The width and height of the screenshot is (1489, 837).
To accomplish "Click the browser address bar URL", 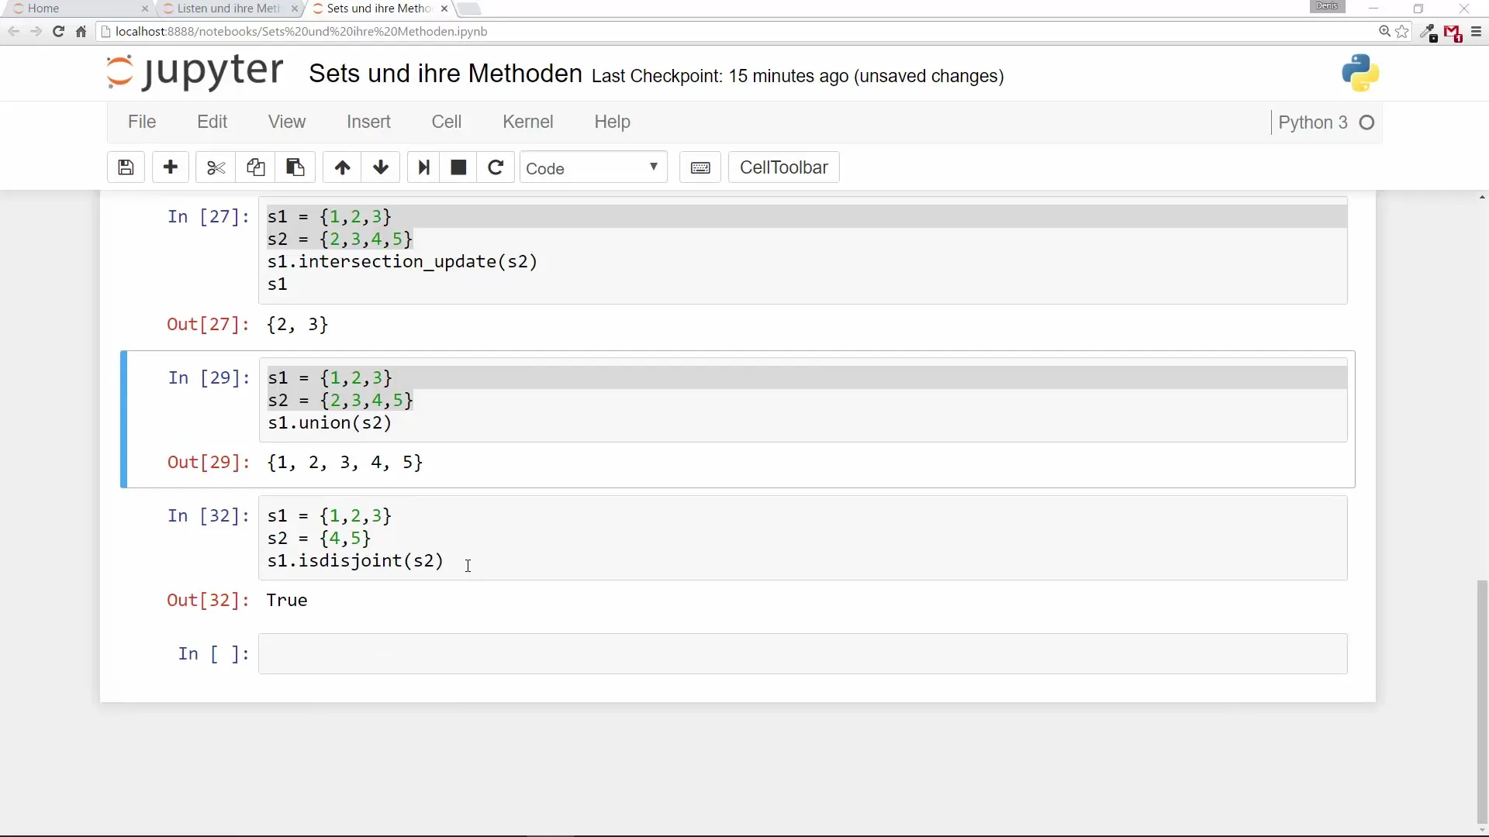I will coord(301,32).
